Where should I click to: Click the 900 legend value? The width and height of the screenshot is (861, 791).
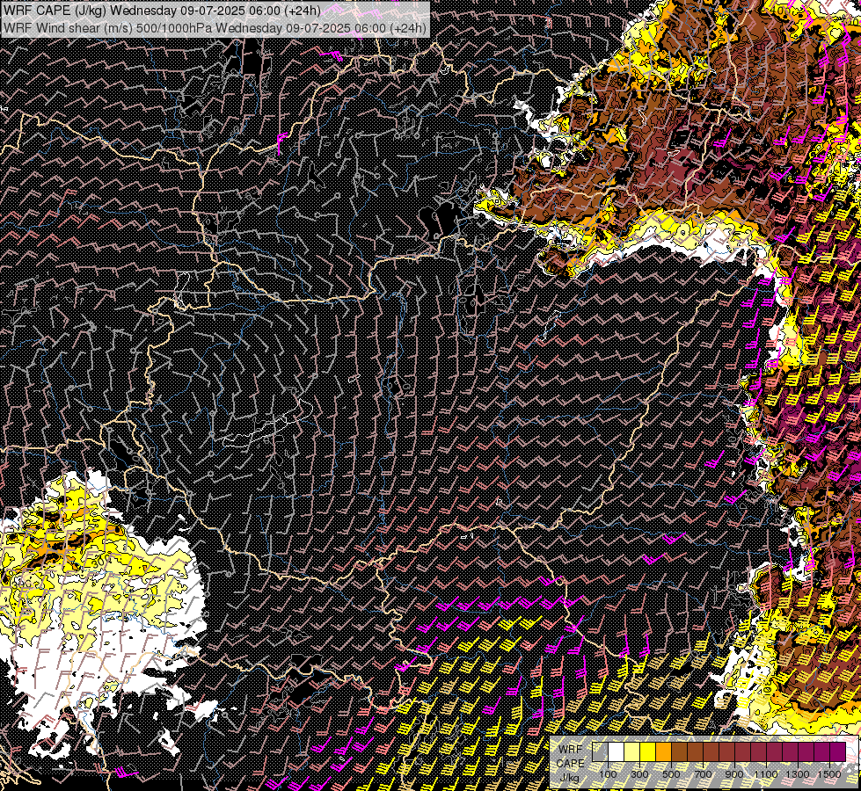pyautogui.click(x=734, y=774)
